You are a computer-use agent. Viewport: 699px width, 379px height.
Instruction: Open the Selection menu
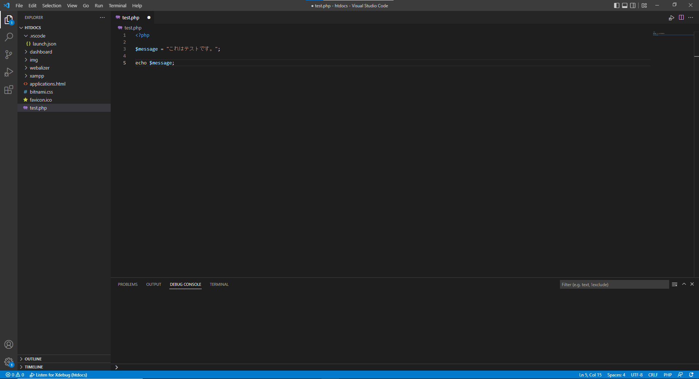tap(52, 5)
